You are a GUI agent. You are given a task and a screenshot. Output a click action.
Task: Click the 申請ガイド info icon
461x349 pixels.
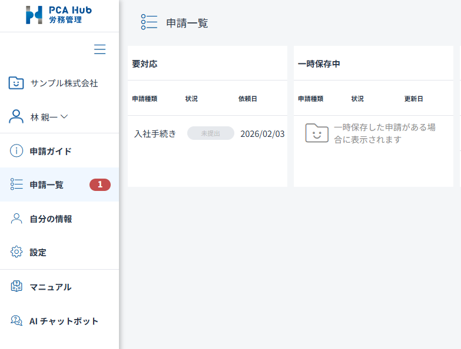(x=16, y=151)
